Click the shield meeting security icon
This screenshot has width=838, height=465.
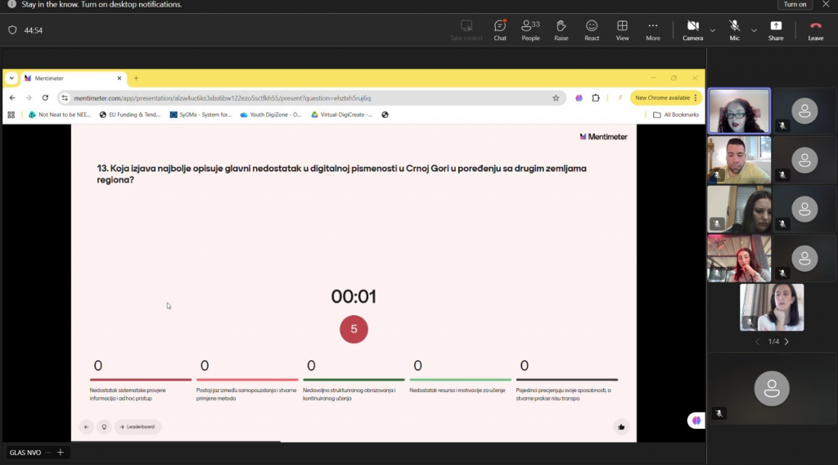[x=12, y=30]
